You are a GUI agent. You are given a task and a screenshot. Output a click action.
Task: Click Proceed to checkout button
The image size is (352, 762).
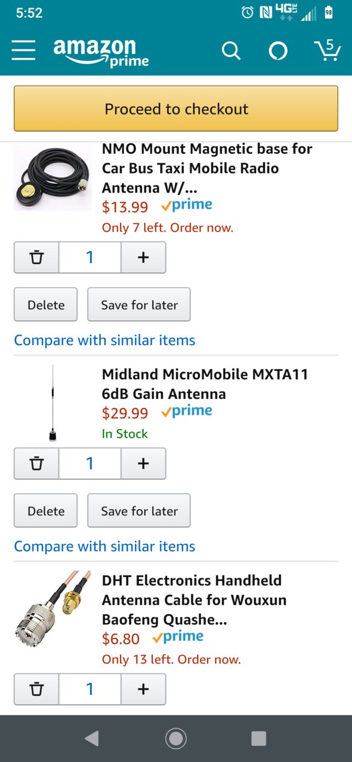176,109
